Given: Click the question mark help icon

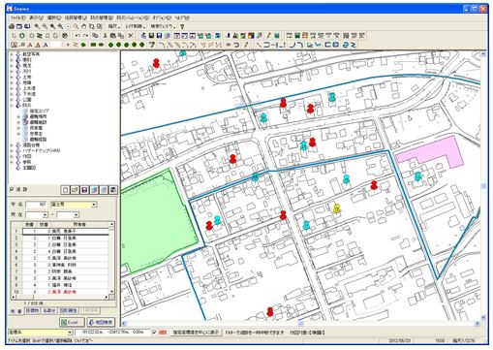Looking at the screenshot, I should (182, 26).
